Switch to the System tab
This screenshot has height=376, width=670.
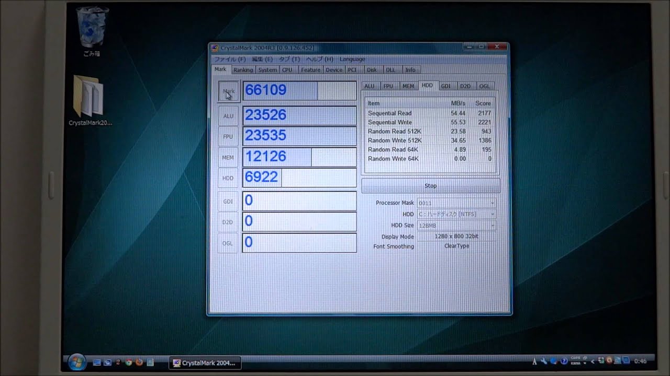[267, 70]
